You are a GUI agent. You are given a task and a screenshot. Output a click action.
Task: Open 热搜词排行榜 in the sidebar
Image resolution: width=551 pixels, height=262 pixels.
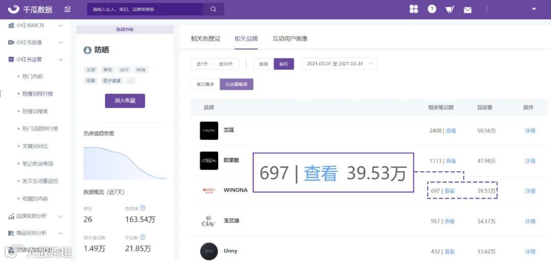point(38,94)
